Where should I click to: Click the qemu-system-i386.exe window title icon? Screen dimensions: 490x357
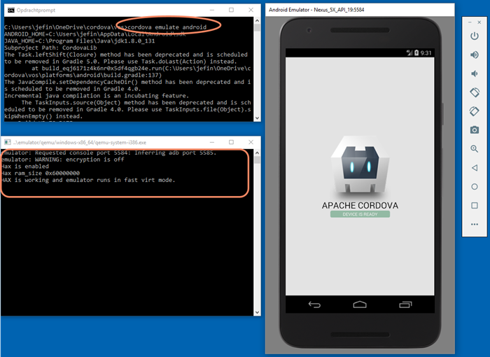pyautogui.click(x=8, y=142)
